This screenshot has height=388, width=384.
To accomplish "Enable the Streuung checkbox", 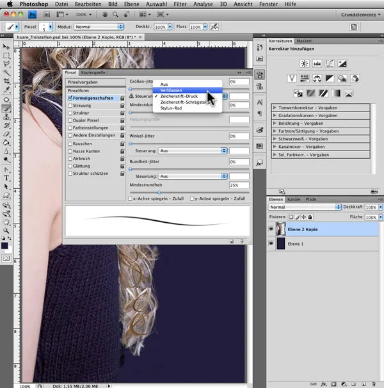I will [x=70, y=106].
